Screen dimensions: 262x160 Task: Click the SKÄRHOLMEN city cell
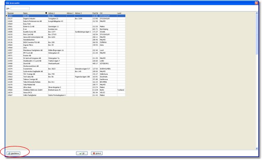click(108, 69)
